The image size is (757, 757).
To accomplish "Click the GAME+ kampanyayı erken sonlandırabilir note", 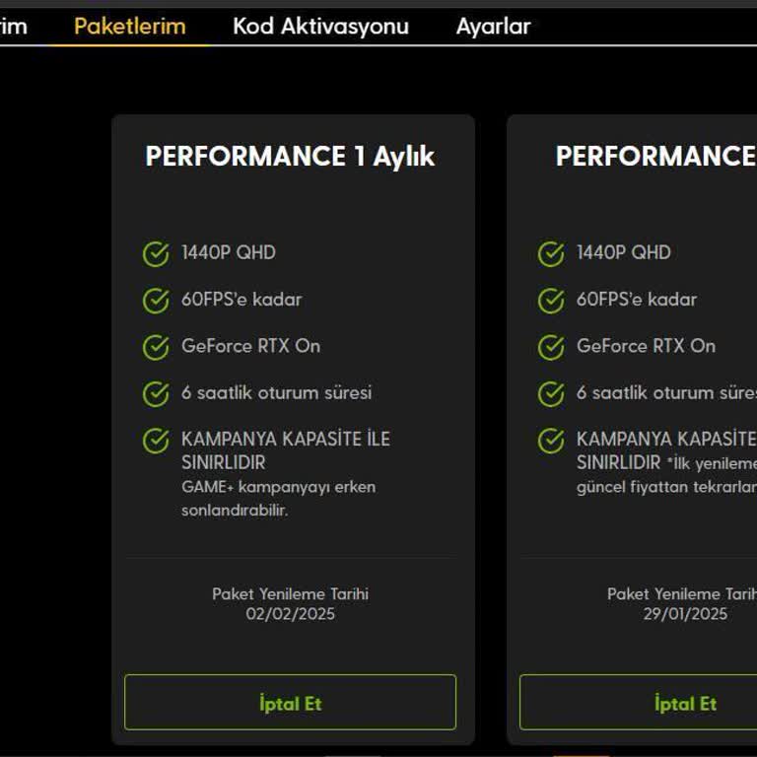I will coord(278,499).
